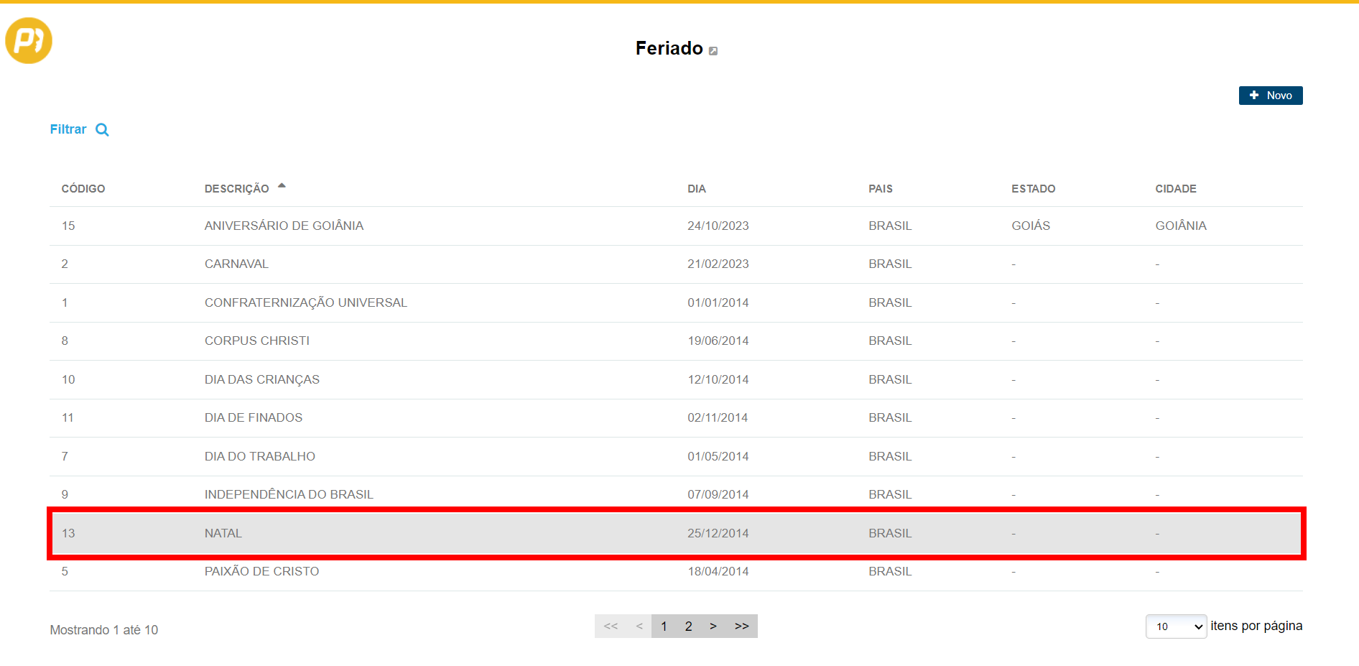Open the items per page dropdown
This screenshot has width=1359, height=666.
click(1175, 626)
